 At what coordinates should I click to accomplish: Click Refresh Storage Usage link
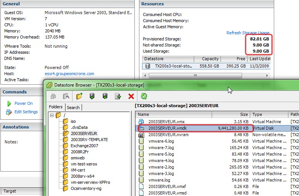point(247,33)
